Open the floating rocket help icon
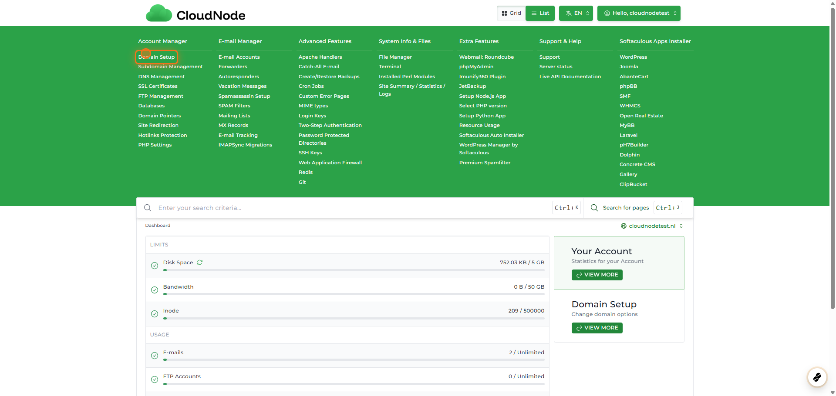 [817, 377]
